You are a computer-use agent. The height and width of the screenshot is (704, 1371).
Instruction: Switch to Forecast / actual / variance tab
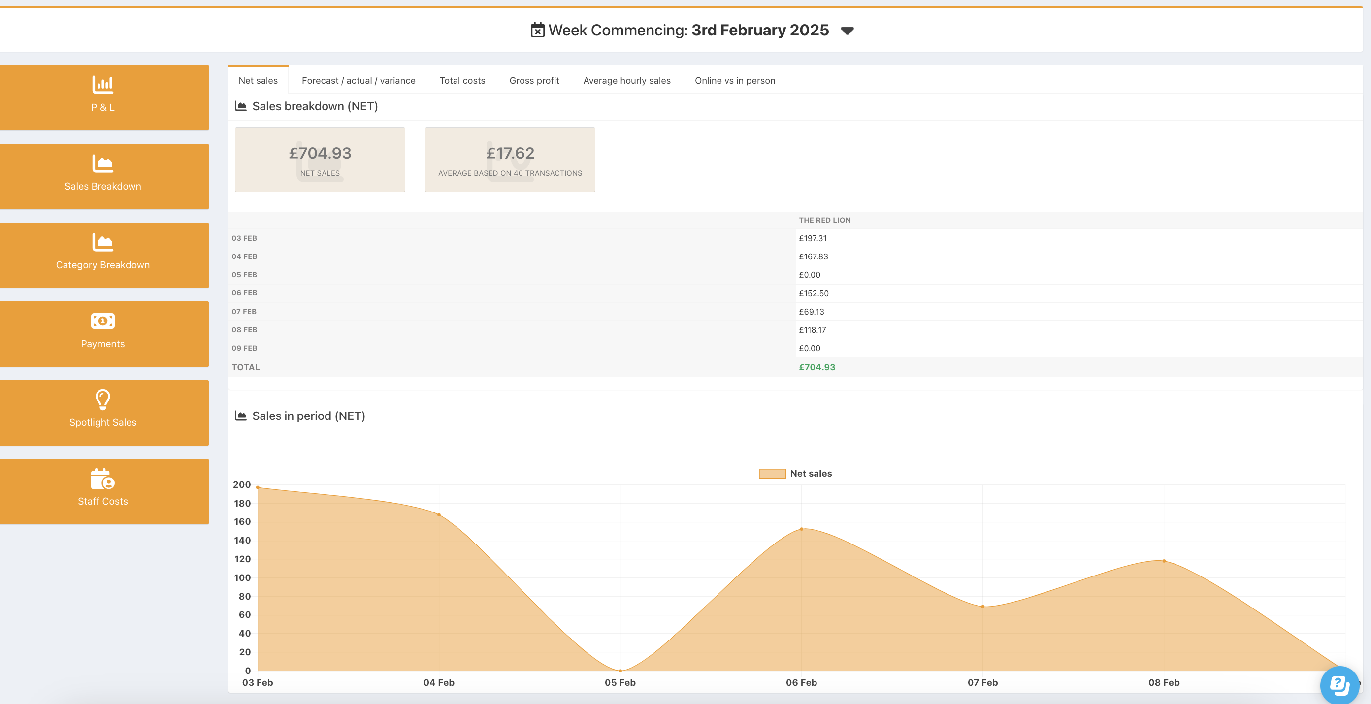coord(358,80)
